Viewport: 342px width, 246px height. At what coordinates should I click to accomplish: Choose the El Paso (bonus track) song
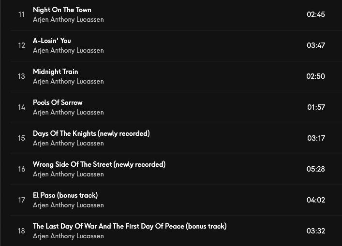65,195
